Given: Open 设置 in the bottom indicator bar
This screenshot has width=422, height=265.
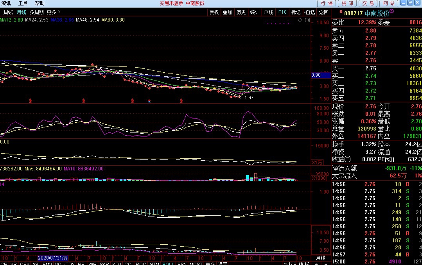Looking at the screenshot, I should coord(223,263).
